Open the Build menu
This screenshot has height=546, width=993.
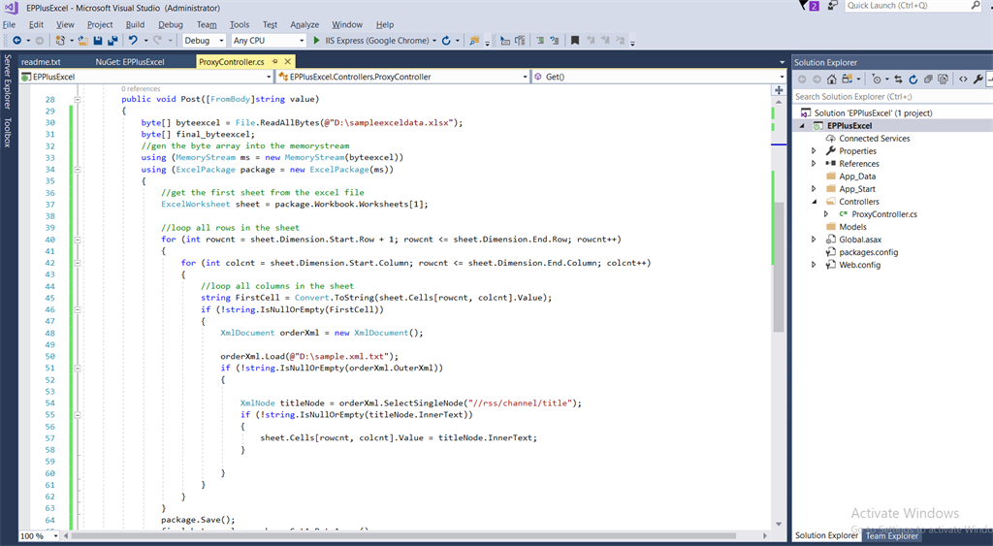coord(135,24)
